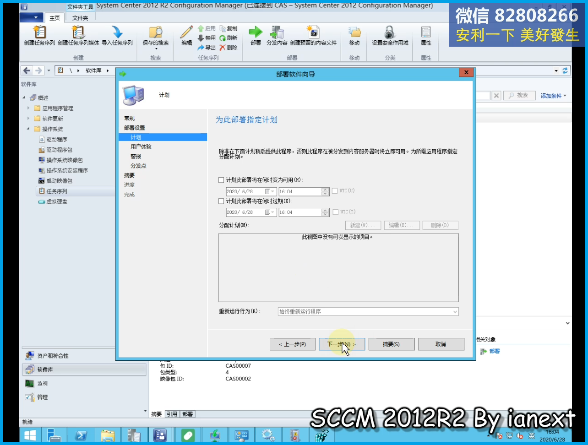Check 计划此部署将在何时过期 checkbox
Screen dimensions: 588x445
[x=221, y=201]
